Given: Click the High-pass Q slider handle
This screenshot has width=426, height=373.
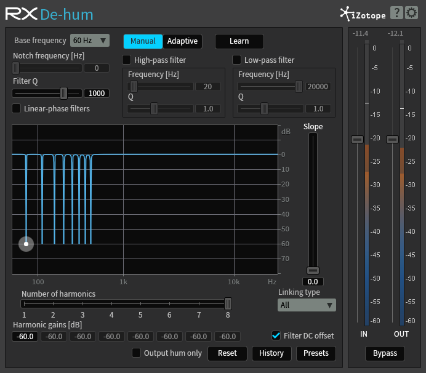Looking at the screenshot, I should coord(154,109).
